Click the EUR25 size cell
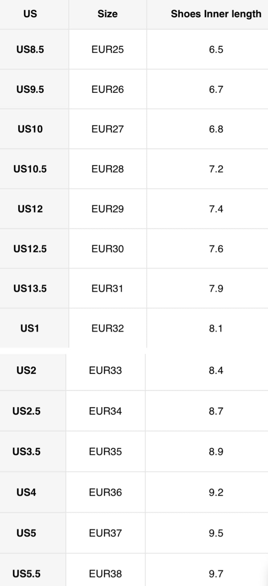The width and height of the screenshot is (268, 586). (108, 50)
